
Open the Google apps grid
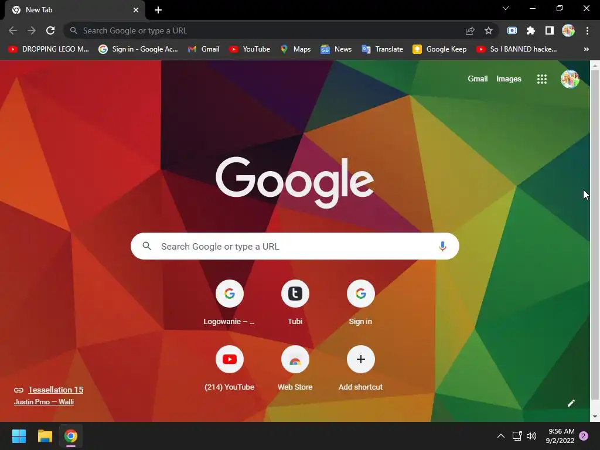click(x=542, y=79)
